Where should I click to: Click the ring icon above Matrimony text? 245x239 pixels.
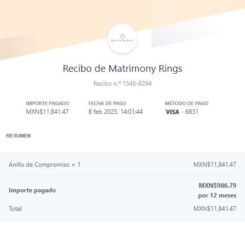(x=122, y=36)
